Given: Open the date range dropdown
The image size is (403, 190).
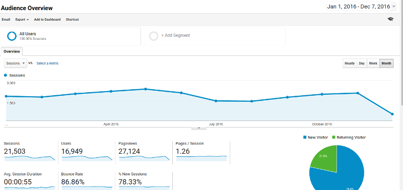Looking at the screenshot, I should (x=361, y=7).
